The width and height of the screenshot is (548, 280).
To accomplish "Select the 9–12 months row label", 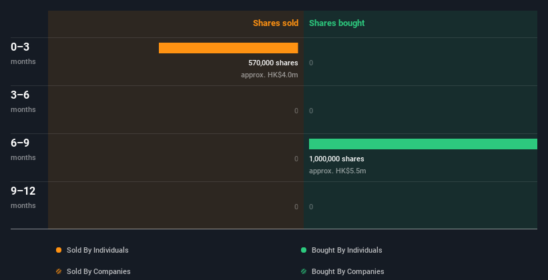I will point(23,197).
